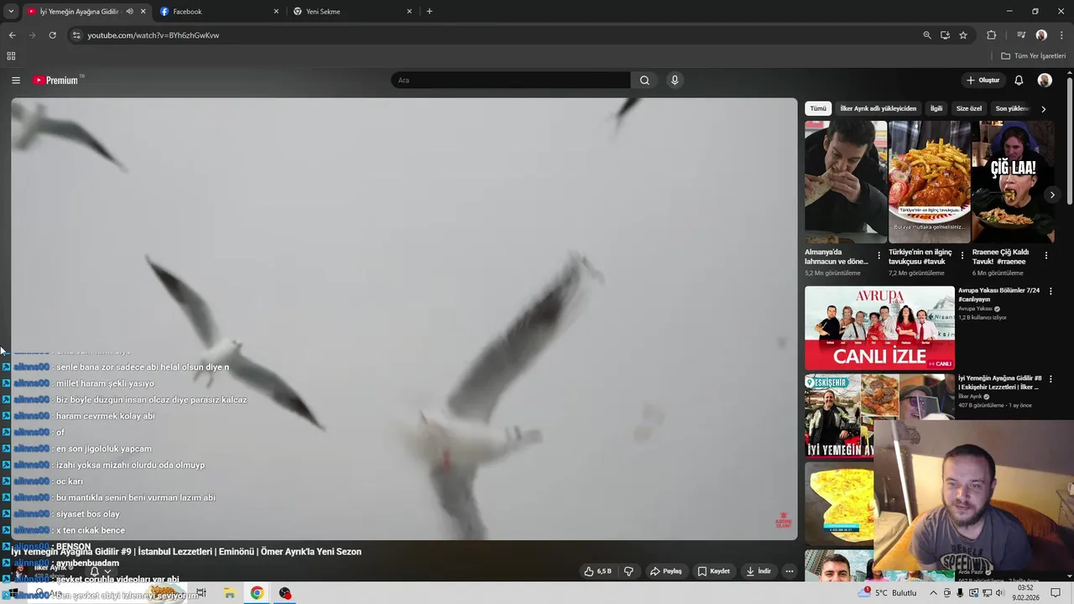Image resolution: width=1074 pixels, height=604 pixels.
Task: Open media control icon in Chrome toolbar
Action: [x=1021, y=35]
